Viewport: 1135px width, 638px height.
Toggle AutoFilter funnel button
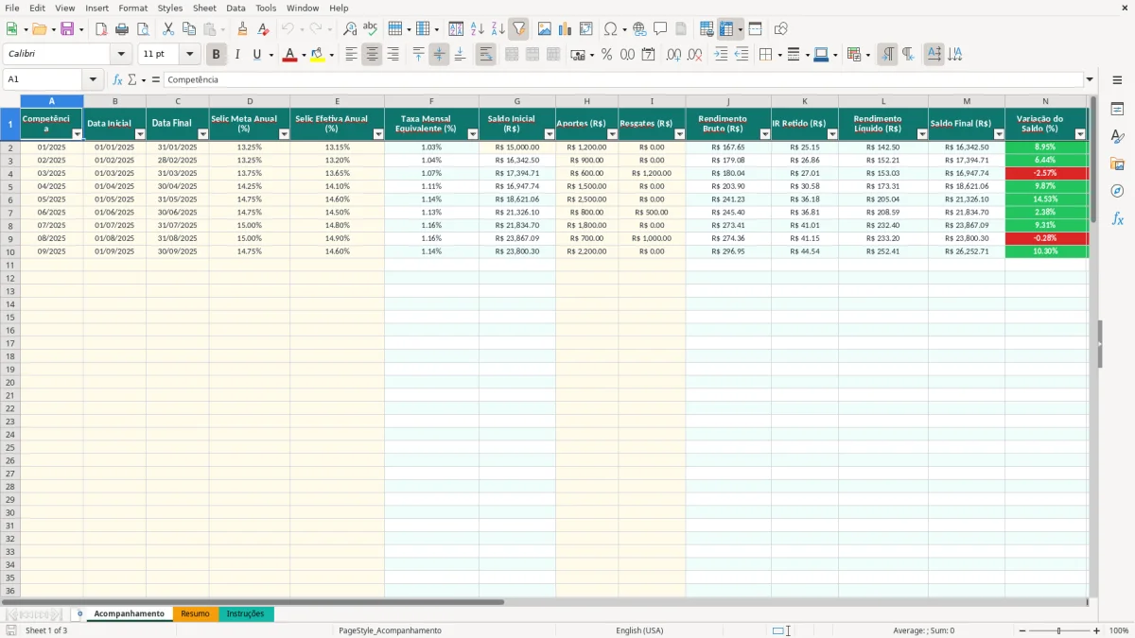tap(518, 29)
